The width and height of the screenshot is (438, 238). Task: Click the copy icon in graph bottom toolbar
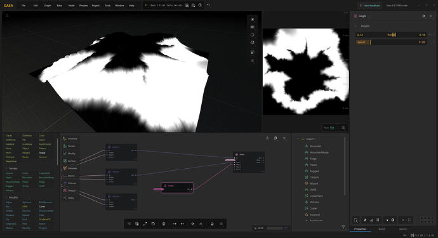(137, 224)
